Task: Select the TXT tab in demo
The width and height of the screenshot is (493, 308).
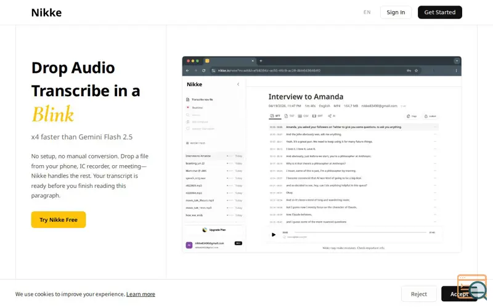Action: tap(290, 116)
